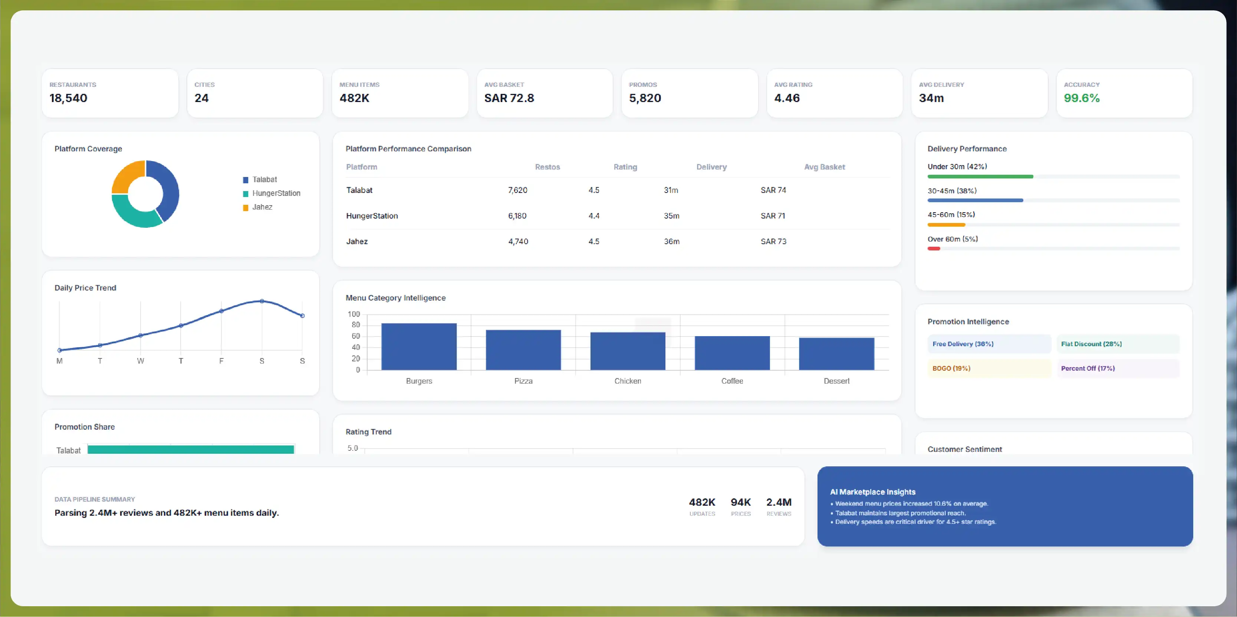The width and height of the screenshot is (1237, 617).
Task: Click the Rating column header
Action: point(625,167)
